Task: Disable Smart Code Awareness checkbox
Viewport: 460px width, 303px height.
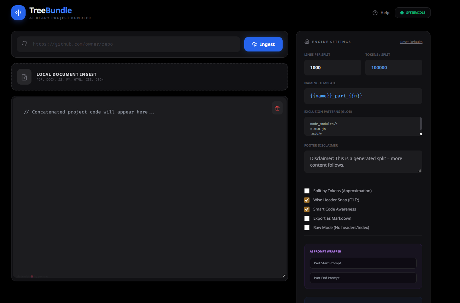Action: tap(307, 209)
